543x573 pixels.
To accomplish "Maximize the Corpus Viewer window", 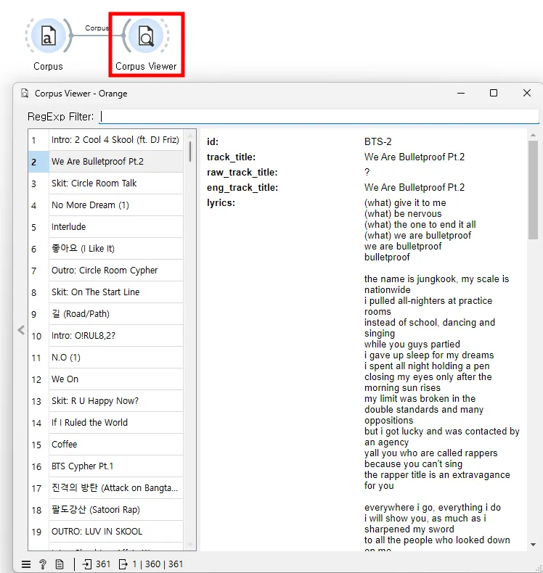I will point(494,93).
